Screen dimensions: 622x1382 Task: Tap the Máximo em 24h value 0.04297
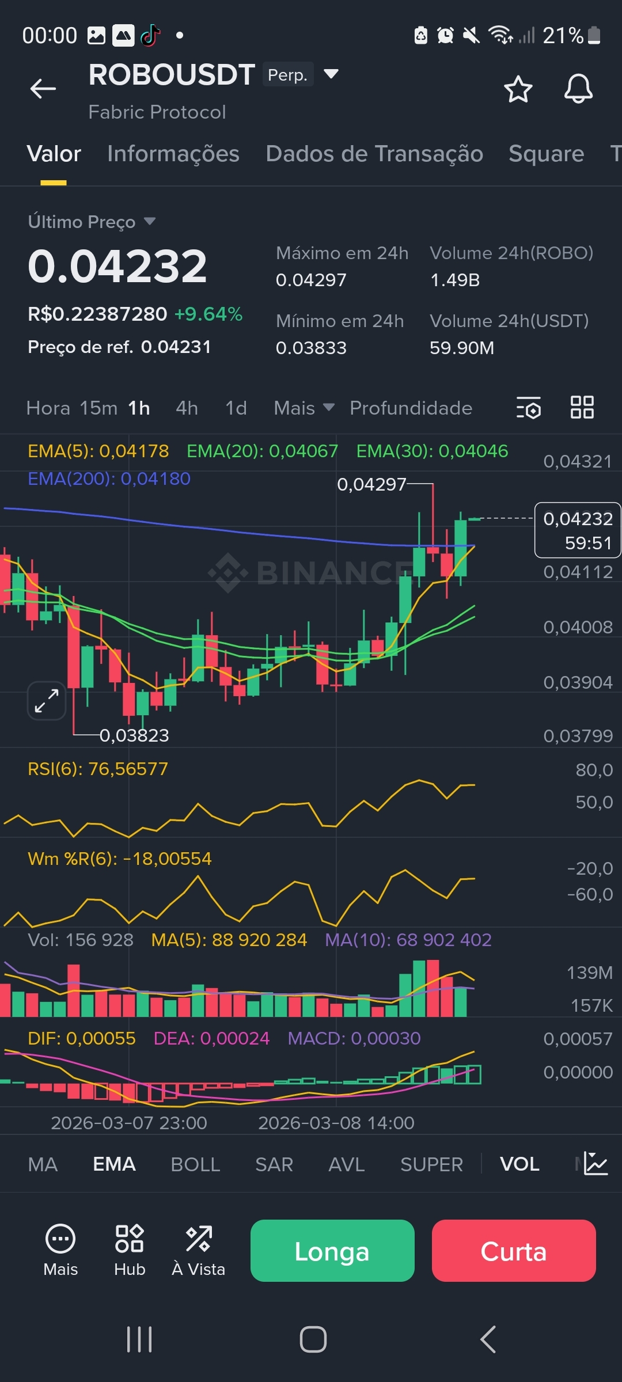pos(311,280)
